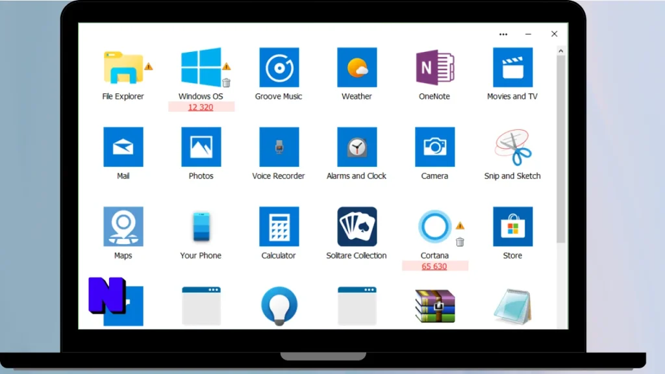Screen dimensions: 665x374
Task: Click the trash bin beside Cortana
Action: tap(460, 242)
